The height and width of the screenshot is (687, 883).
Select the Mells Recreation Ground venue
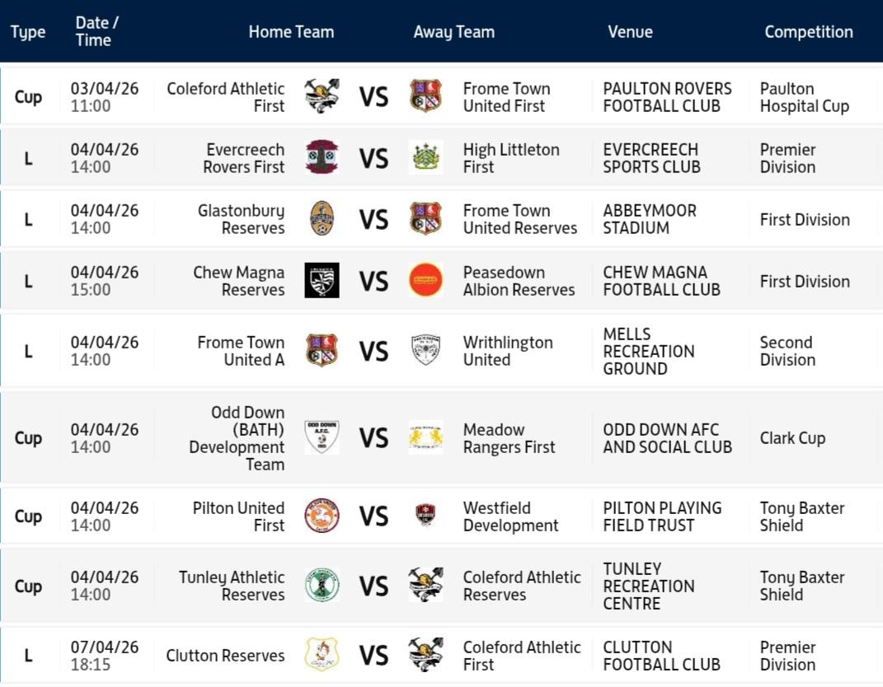648,352
